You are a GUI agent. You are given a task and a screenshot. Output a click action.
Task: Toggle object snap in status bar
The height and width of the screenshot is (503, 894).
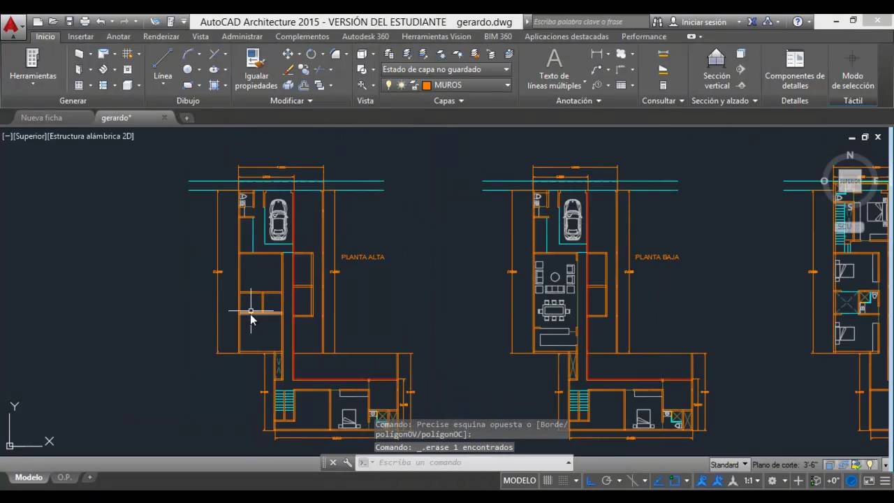(x=675, y=481)
